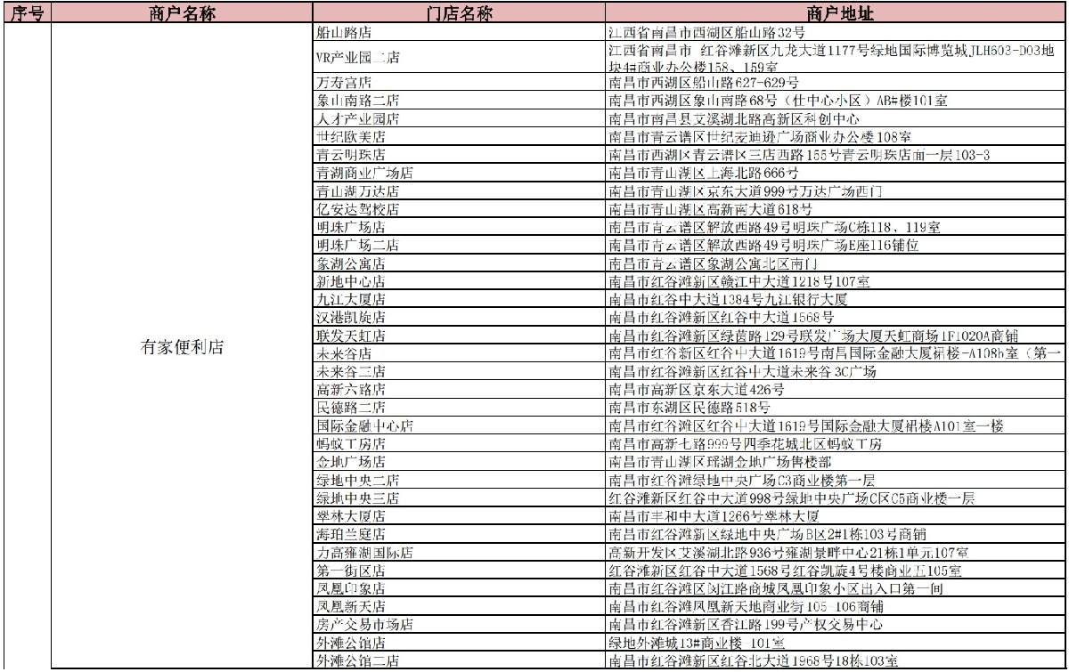Select the 蚂蚁工房店 cell
Screen dimensions: 1069x672
459,443
